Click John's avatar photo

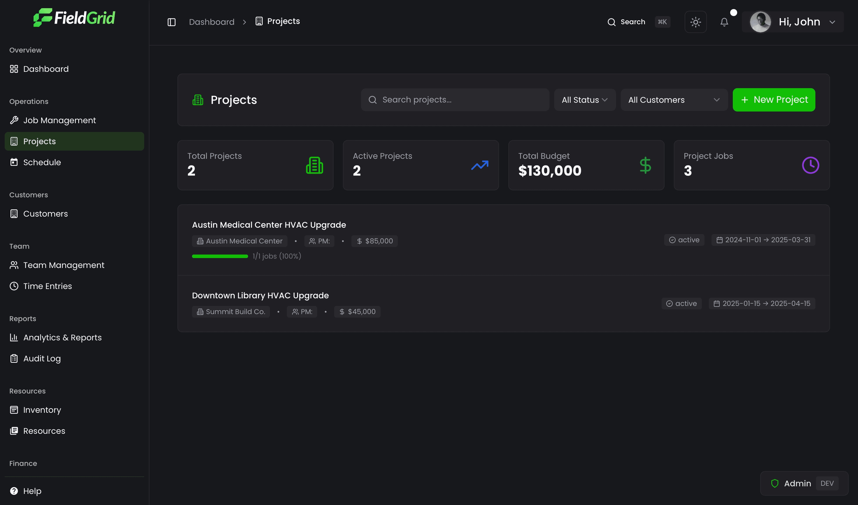[x=760, y=22]
